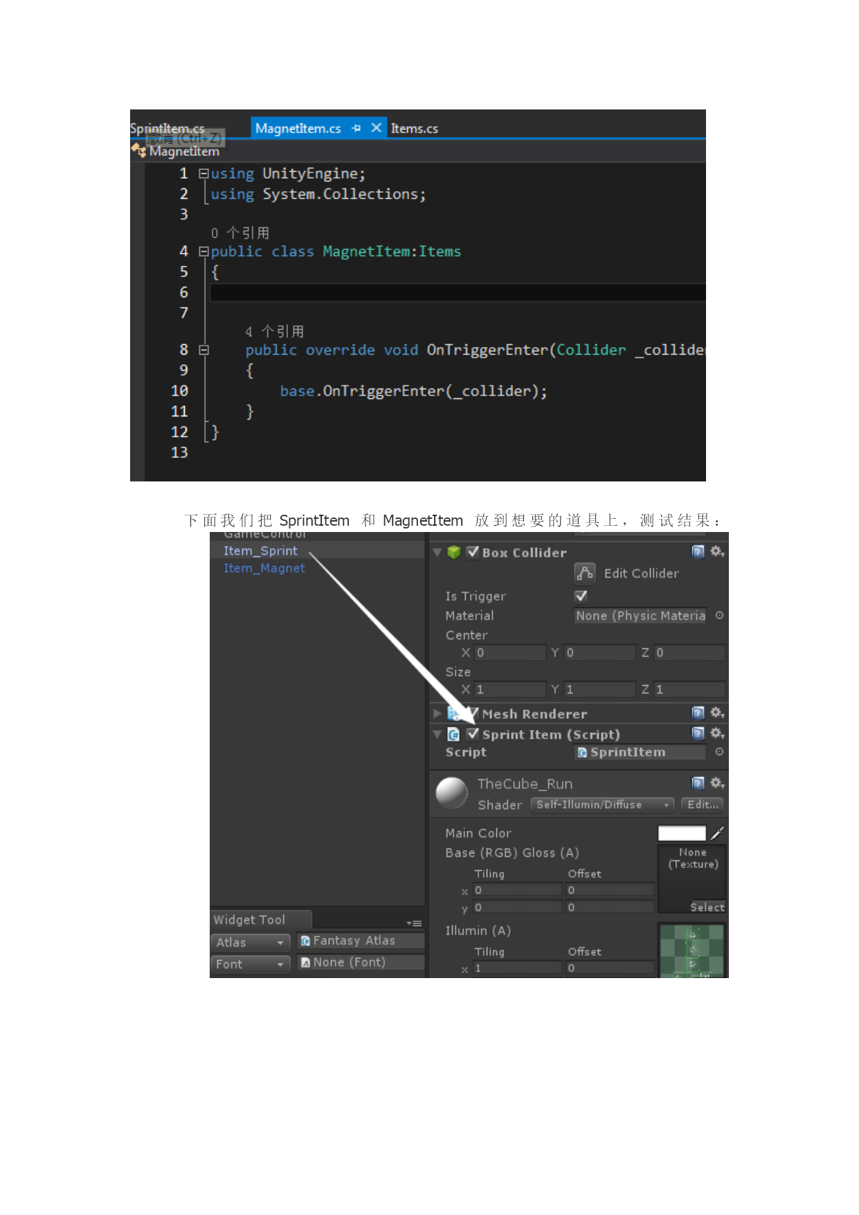Click the Edit Collider shape icon button

point(585,573)
